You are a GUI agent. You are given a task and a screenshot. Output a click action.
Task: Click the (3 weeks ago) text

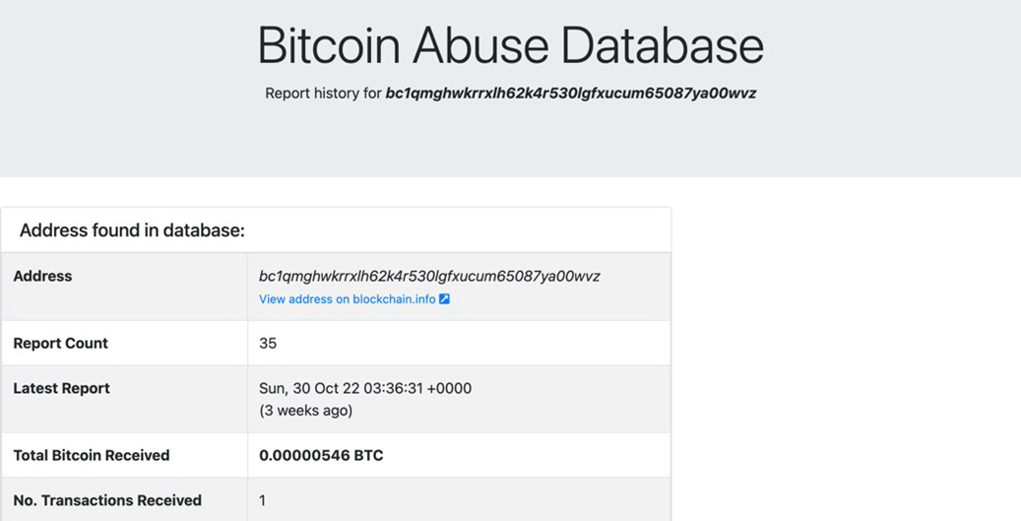pos(305,411)
